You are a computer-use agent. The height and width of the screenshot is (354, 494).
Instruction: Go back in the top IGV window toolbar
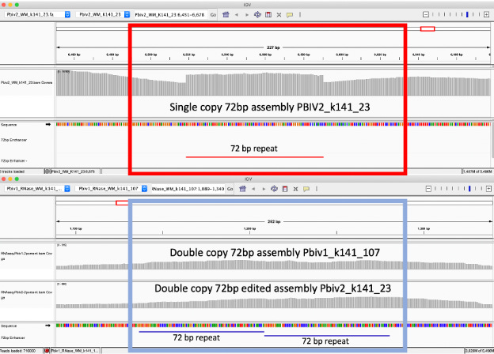[x=236, y=15]
